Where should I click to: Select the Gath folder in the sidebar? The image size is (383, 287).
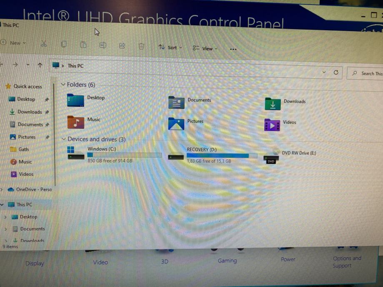(20, 149)
